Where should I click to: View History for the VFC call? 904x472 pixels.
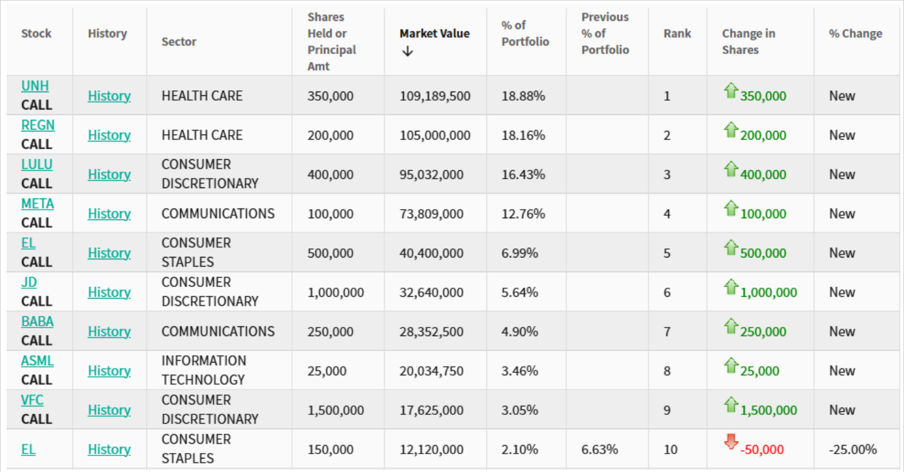click(x=109, y=410)
